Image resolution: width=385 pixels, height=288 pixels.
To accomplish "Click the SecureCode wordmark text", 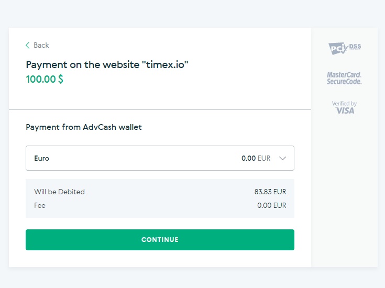I will 344,82.
